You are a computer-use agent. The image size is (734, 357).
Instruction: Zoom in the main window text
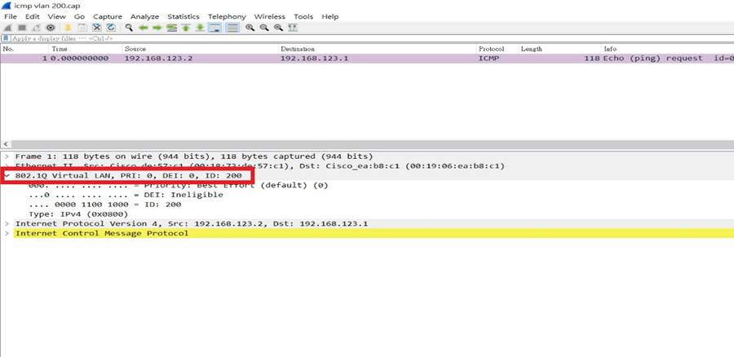click(x=250, y=28)
